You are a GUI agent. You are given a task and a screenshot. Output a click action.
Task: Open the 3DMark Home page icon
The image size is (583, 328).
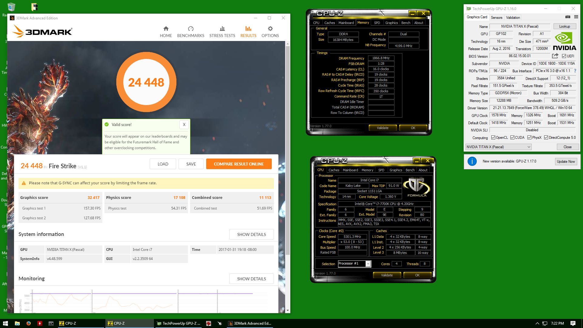(x=166, y=29)
